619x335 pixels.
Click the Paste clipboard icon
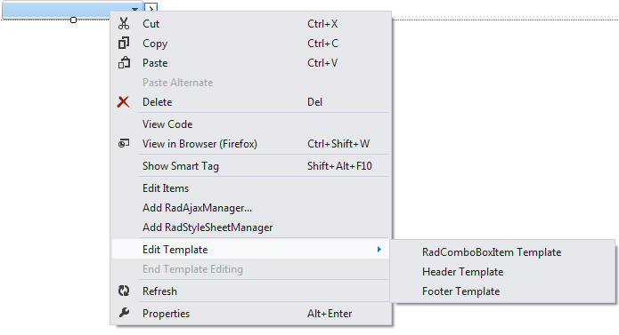pyautogui.click(x=124, y=62)
